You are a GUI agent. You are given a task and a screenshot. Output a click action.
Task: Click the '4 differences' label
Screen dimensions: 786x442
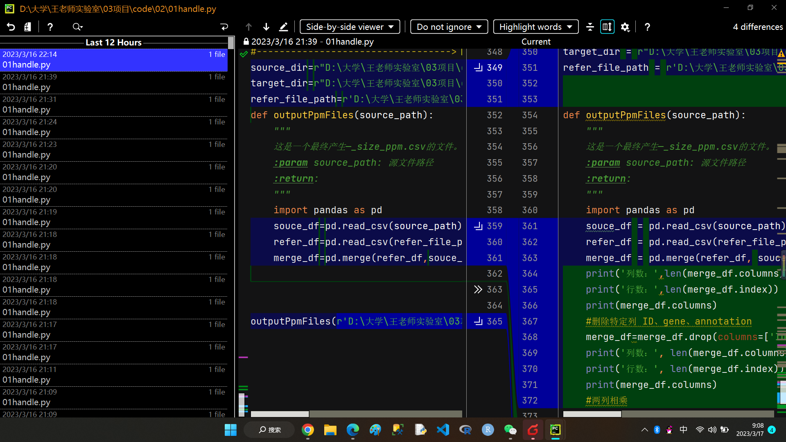pyautogui.click(x=758, y=27)
